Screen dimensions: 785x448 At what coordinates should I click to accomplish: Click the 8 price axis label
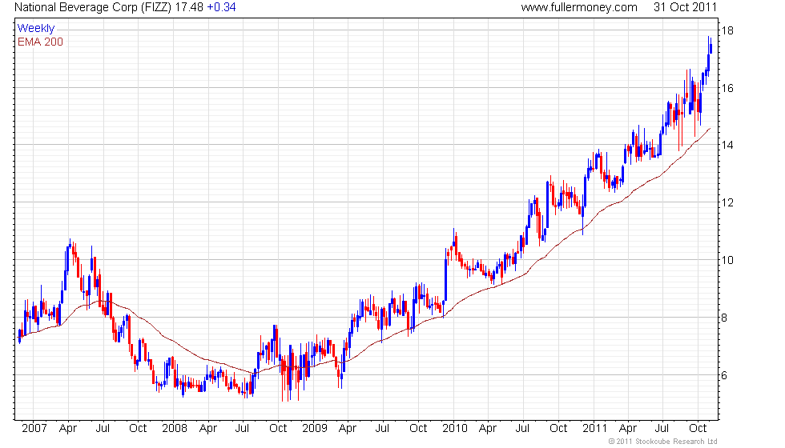[724, 318]
